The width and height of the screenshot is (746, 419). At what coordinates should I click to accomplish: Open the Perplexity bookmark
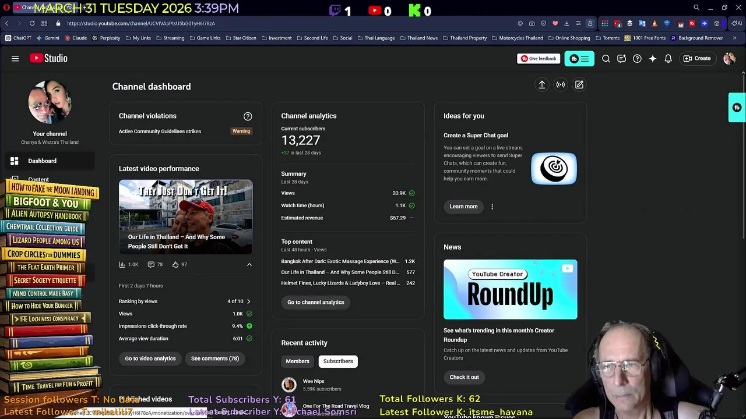tap(106, 38)
